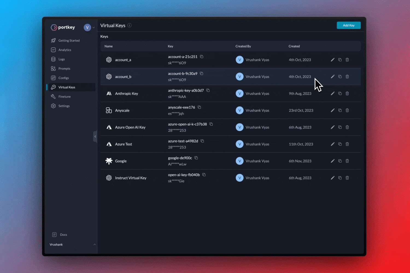Image resolution: width=410 pixels, height=273 pixels.
Task: Delete the Google key
Action: point(347,161)
